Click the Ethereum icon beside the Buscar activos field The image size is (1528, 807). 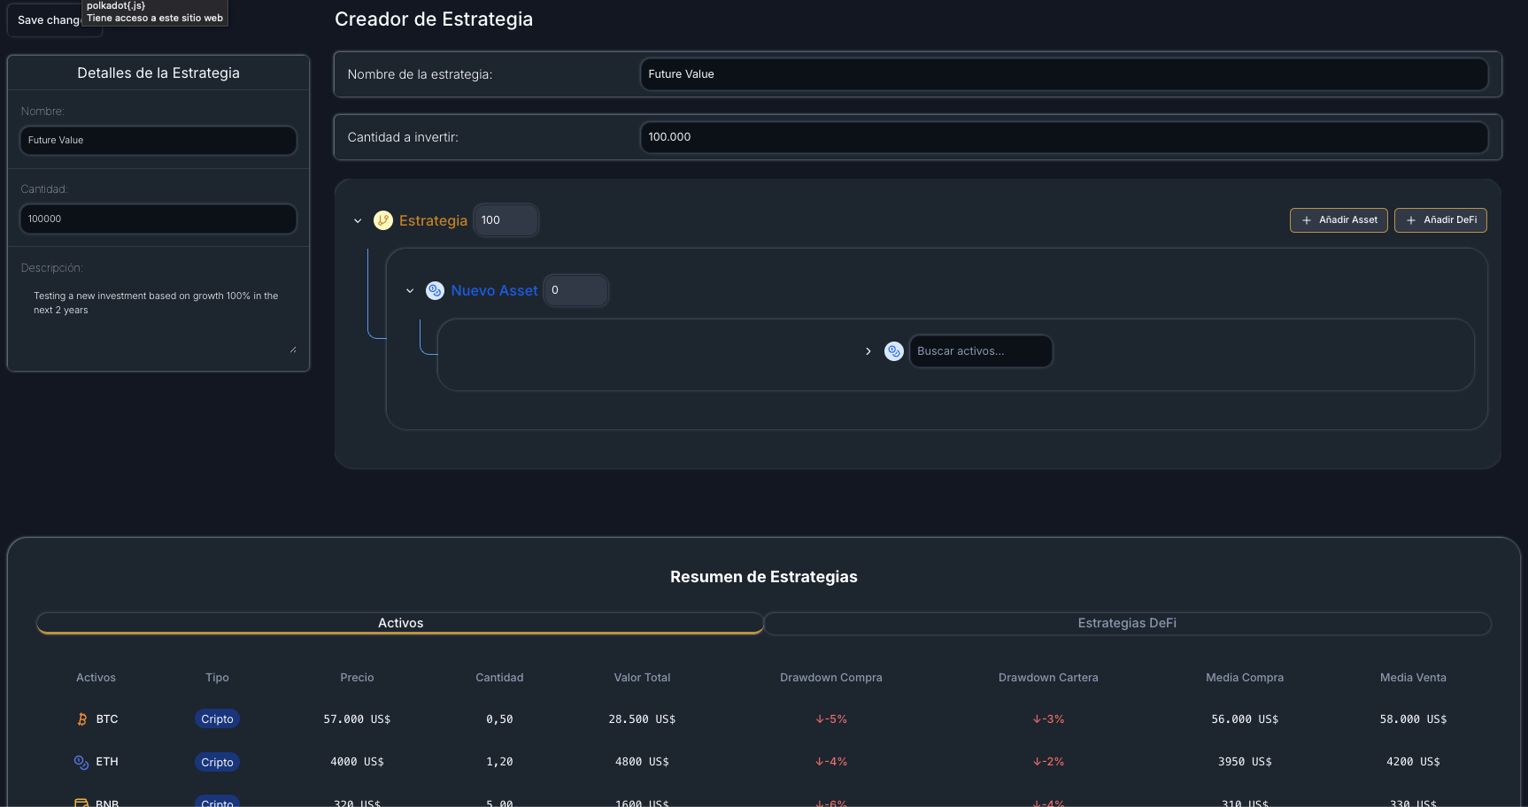click(893, 351)
